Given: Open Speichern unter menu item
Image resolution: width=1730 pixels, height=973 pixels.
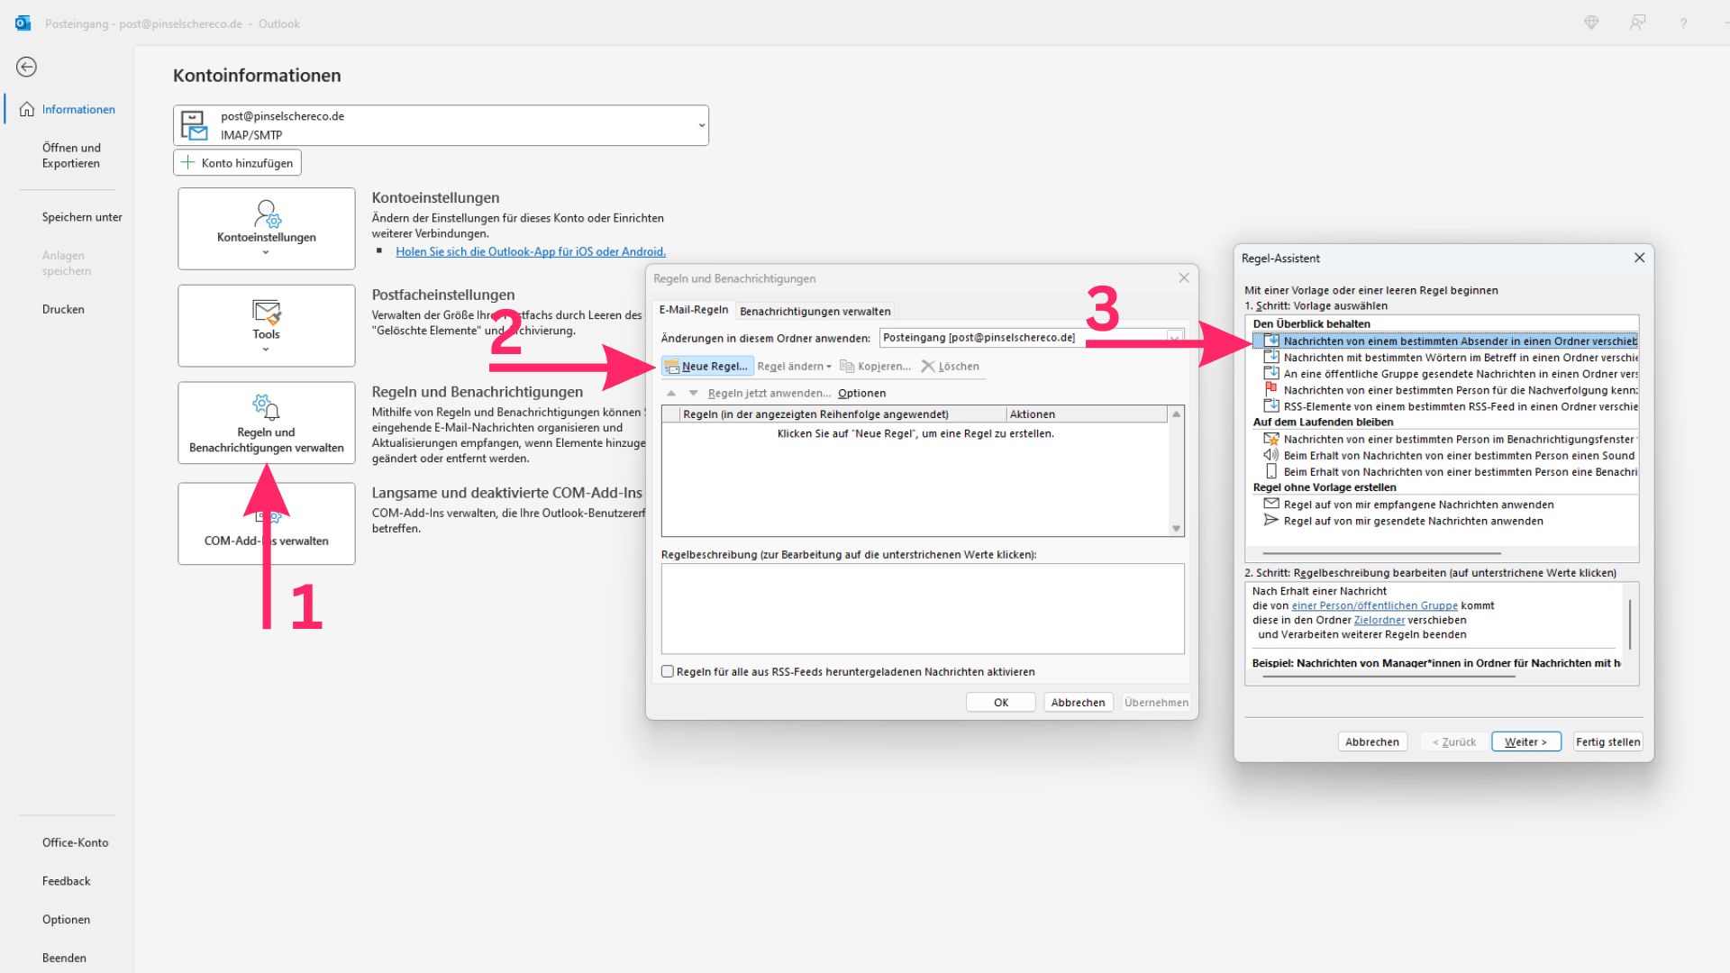Looking at the screenshot, I should tap(82, 217).
